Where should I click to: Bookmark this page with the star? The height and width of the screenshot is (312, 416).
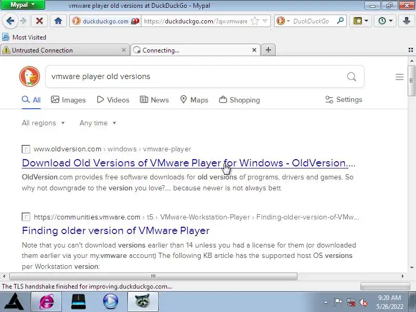tap(255, 21)
